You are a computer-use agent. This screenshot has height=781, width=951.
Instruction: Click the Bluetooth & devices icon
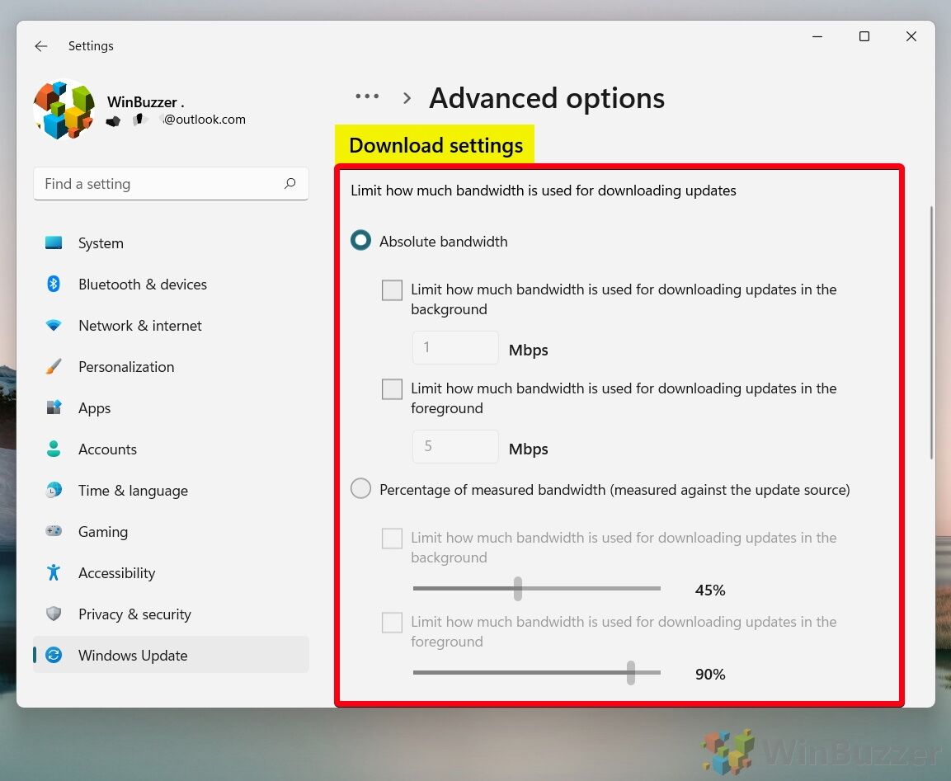click(54, 285)
